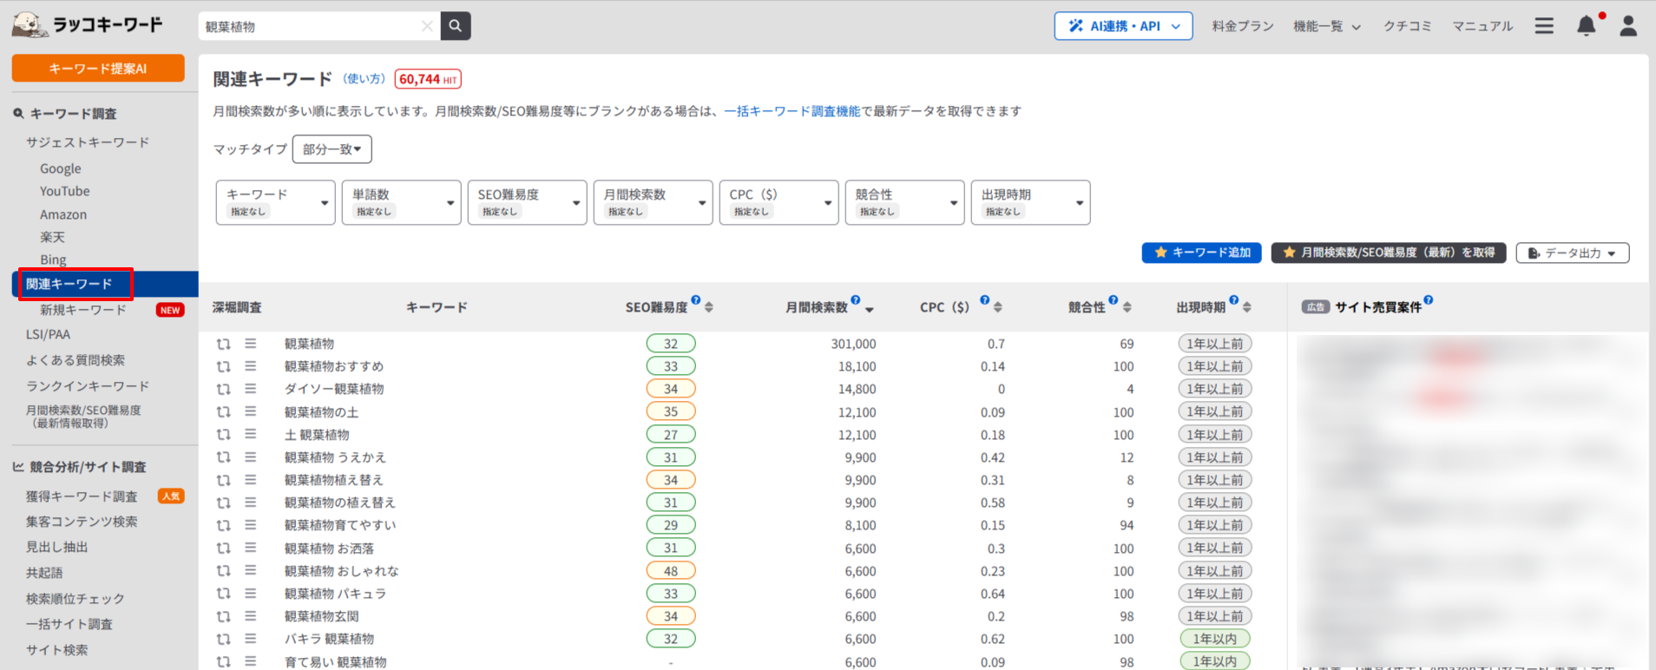Expand the AI連携・API dropdown
Viewport: 1656px width, 670px height.
pos(1124,26)
